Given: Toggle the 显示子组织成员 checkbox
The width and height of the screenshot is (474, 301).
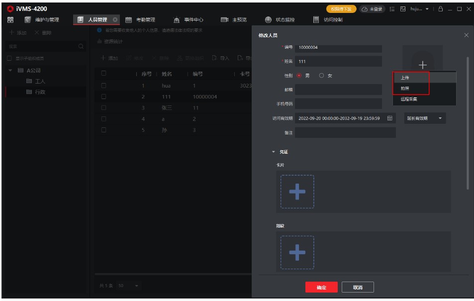Looking at the screenshot, I should [9, 58].
